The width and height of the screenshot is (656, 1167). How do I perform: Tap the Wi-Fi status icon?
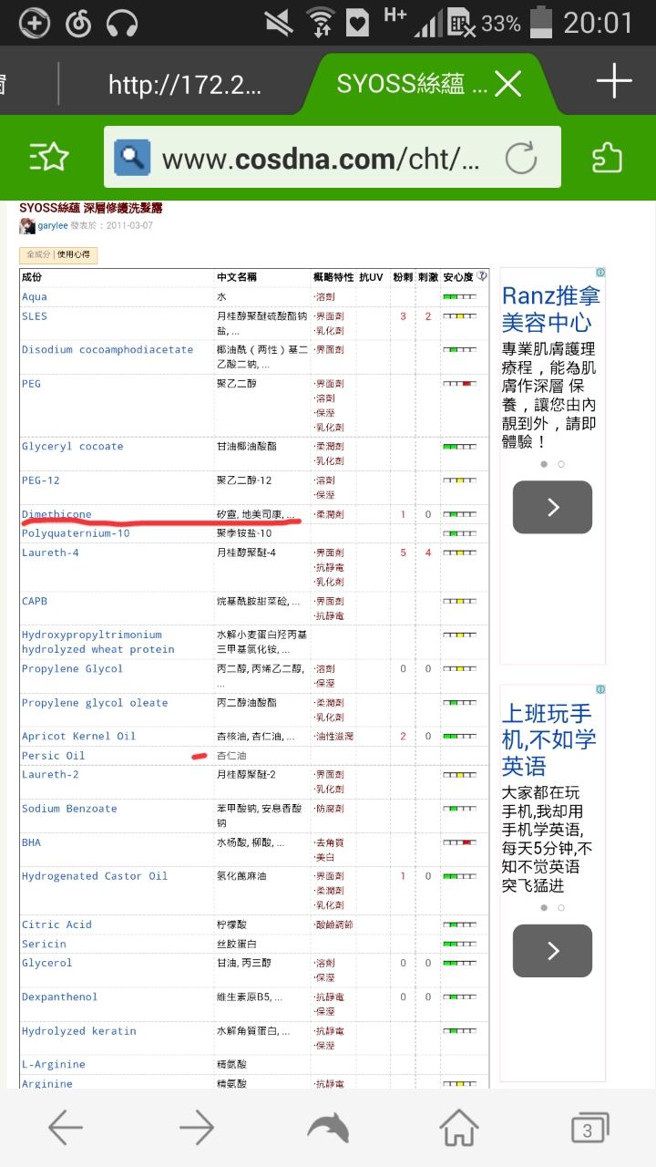pos(319,23)
